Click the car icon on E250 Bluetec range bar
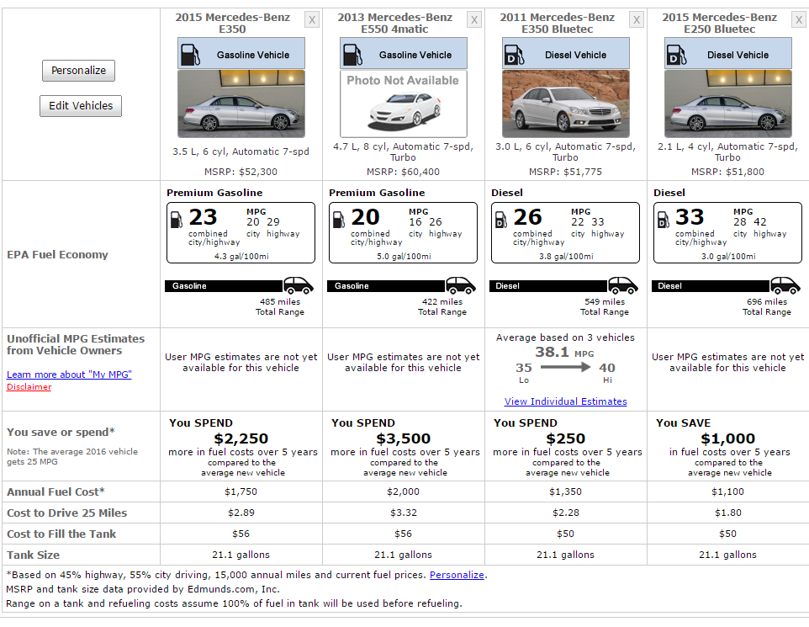 click(x=785, y=285)
